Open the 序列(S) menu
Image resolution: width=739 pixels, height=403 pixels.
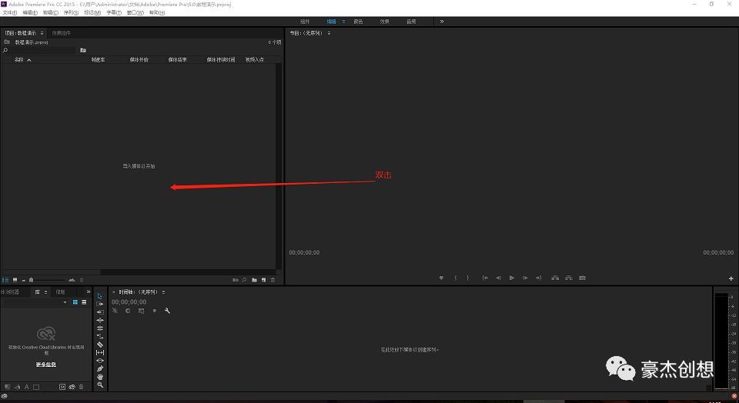71,13
